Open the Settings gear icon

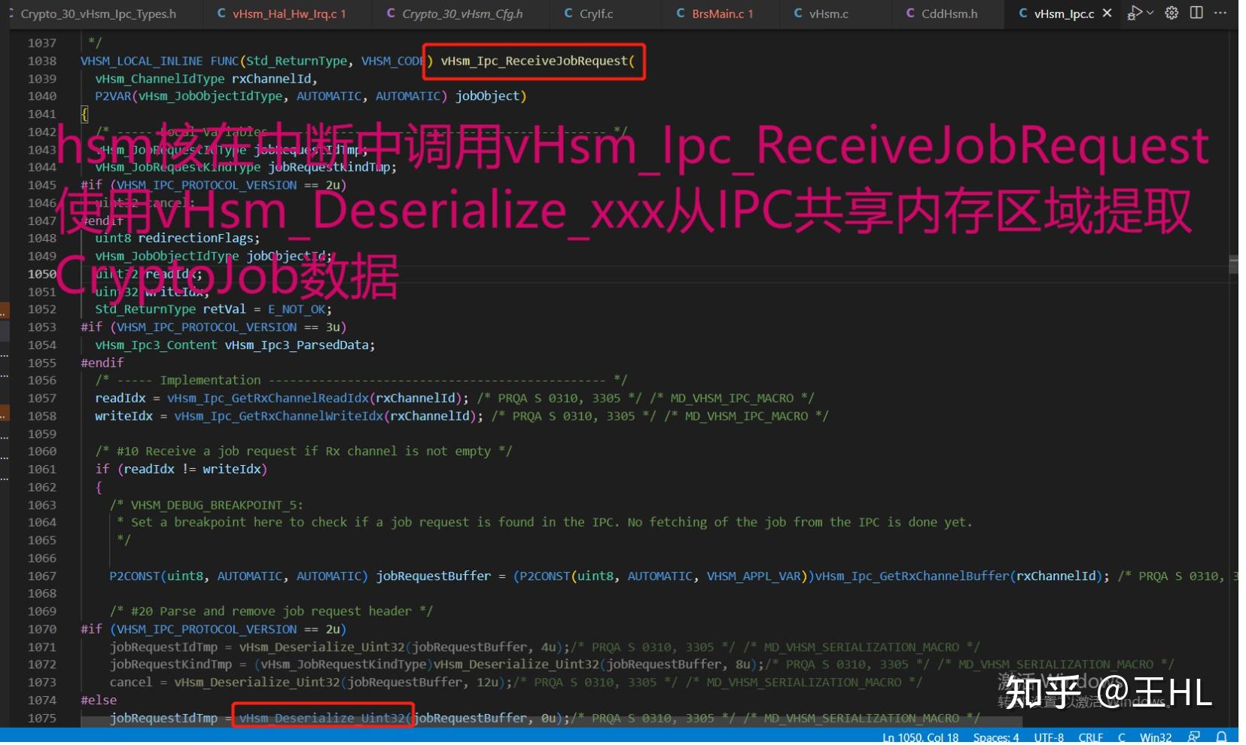(1170, 13)
